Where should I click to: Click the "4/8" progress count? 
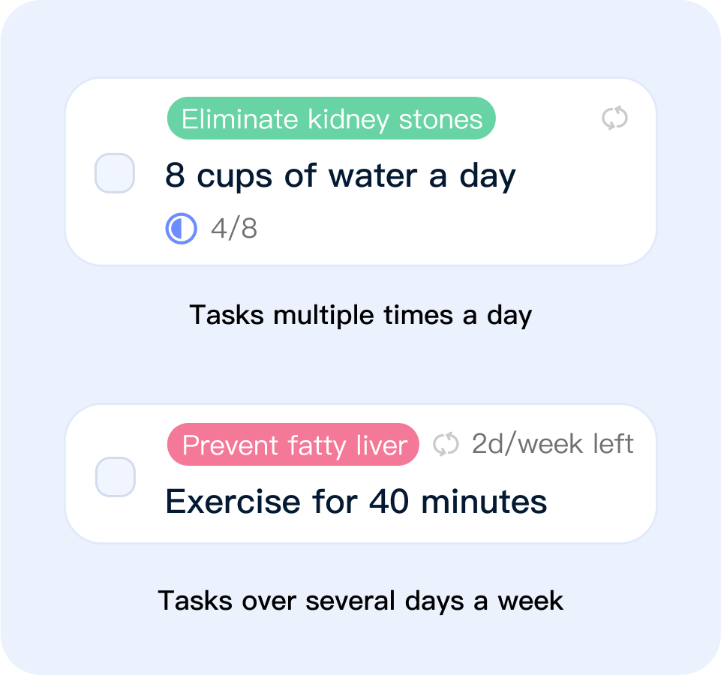tap(234, 229)
